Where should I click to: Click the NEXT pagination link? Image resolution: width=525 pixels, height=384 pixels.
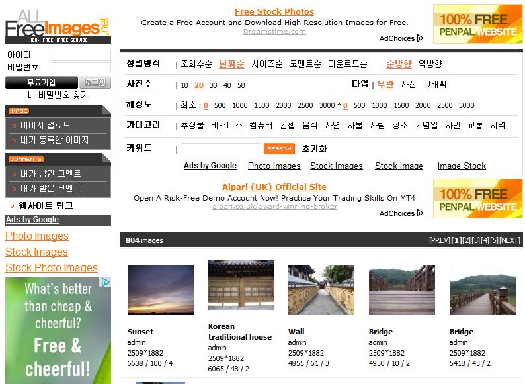coord(509,240)
